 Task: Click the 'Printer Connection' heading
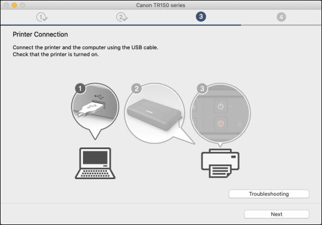click(40, 34)
